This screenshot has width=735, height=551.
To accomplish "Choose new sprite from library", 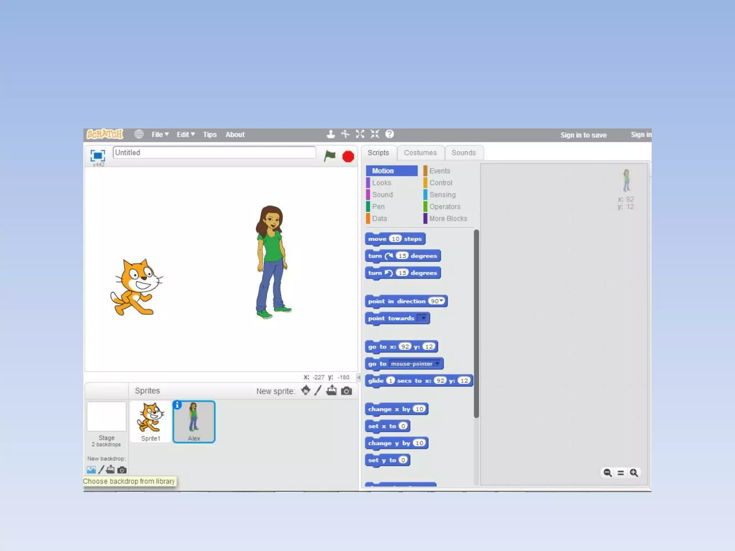I will click(305, 390).
